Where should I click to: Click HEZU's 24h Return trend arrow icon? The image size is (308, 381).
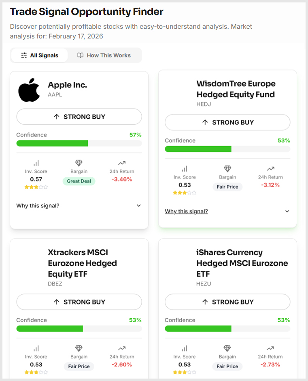[x=270, y=348]
